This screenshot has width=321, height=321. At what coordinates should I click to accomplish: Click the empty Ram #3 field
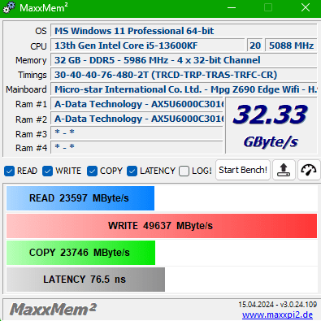pyautogui.click(x=137, y=133)
